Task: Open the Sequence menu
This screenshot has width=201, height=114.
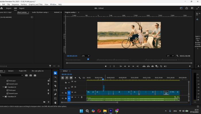Action: point(15,4)
